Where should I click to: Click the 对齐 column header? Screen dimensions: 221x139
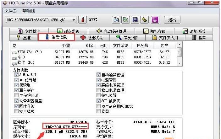click(x=165, y=45)
